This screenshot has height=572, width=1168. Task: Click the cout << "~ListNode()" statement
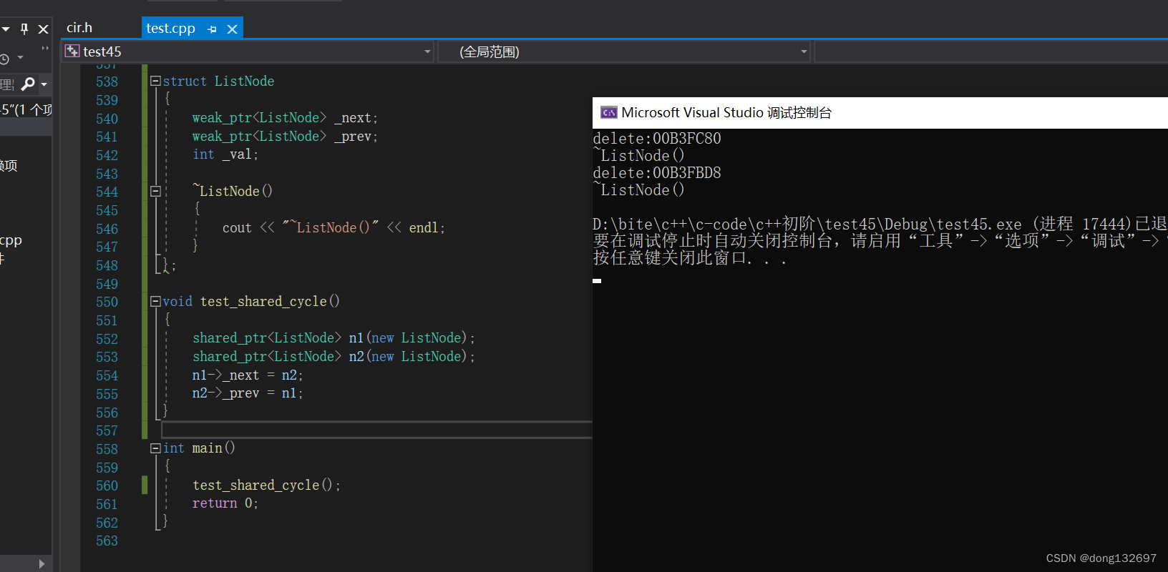tap(334, 227)
